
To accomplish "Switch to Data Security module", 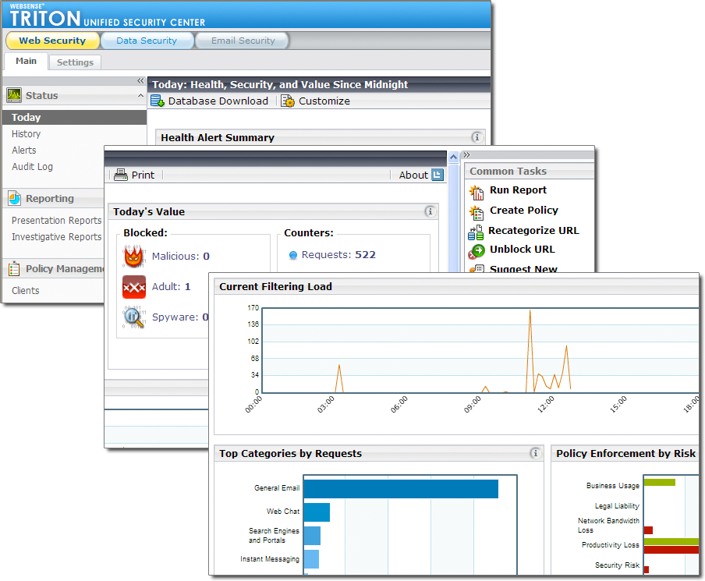I will [147, 41].
